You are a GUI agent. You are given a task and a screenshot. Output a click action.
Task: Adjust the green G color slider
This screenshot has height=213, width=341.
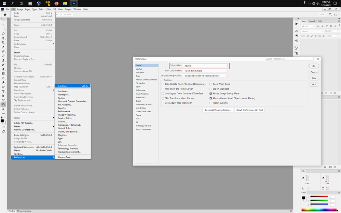click(x=319, y=201)
